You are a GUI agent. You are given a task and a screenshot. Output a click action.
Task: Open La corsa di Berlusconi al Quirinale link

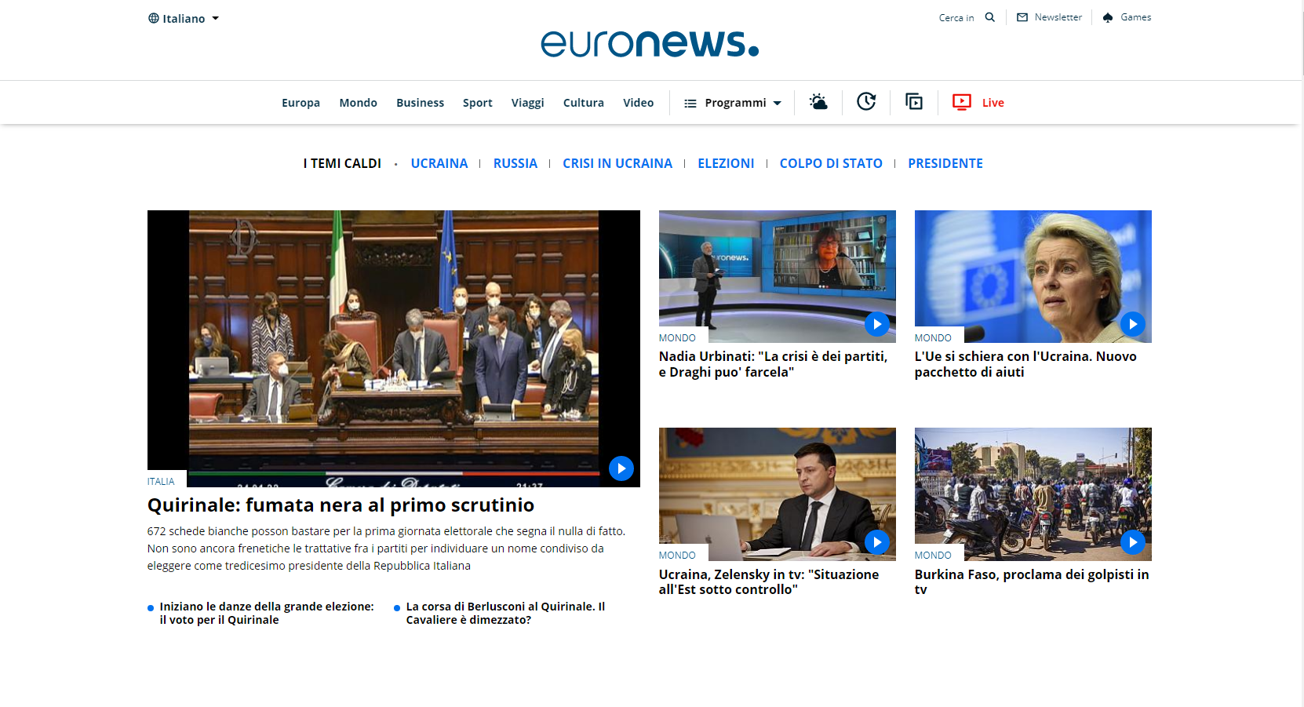pyautogui.click(x=506, y=613)
